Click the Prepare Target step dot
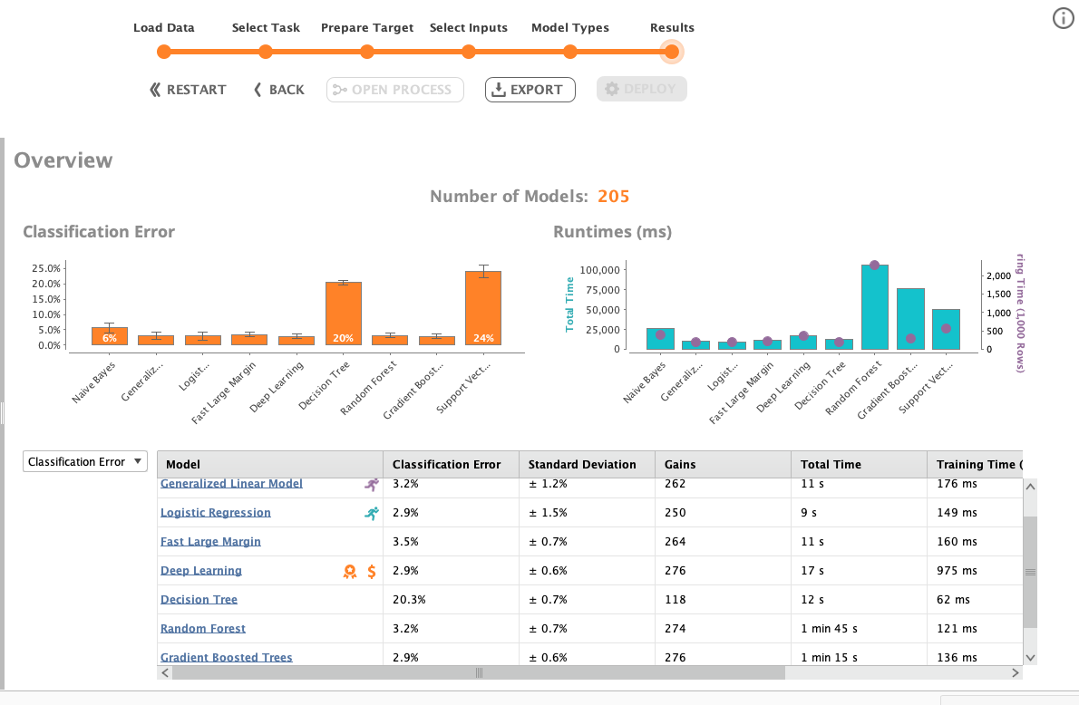The image size is (1079, 705). tap(367, 52)
